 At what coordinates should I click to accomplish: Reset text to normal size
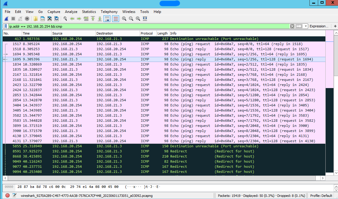click(138, 19)
